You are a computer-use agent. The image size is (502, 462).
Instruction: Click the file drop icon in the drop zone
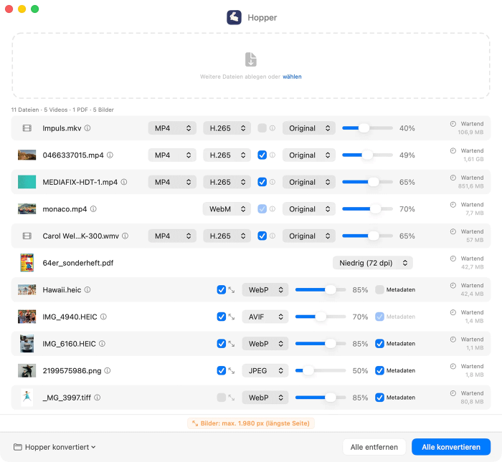coord(251,59)
